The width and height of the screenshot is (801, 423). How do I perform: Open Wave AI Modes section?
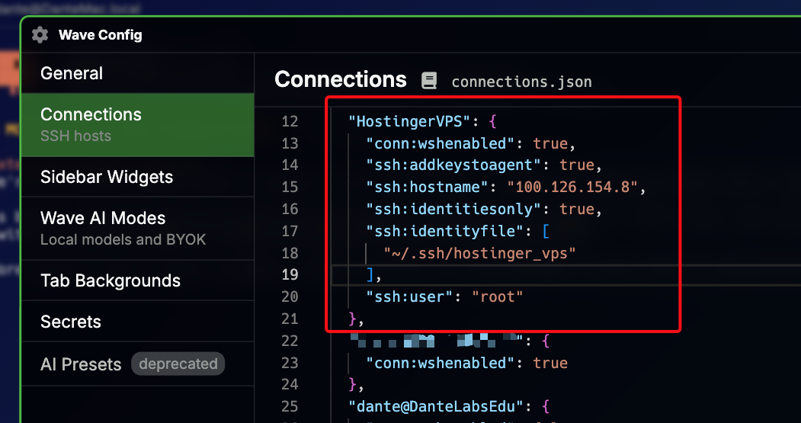137,228
